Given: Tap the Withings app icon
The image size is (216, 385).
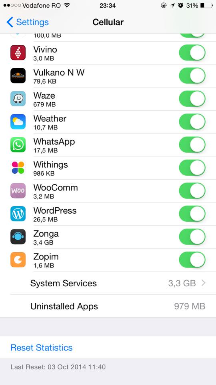Looking at the screenshot, I should click(18, 168).
